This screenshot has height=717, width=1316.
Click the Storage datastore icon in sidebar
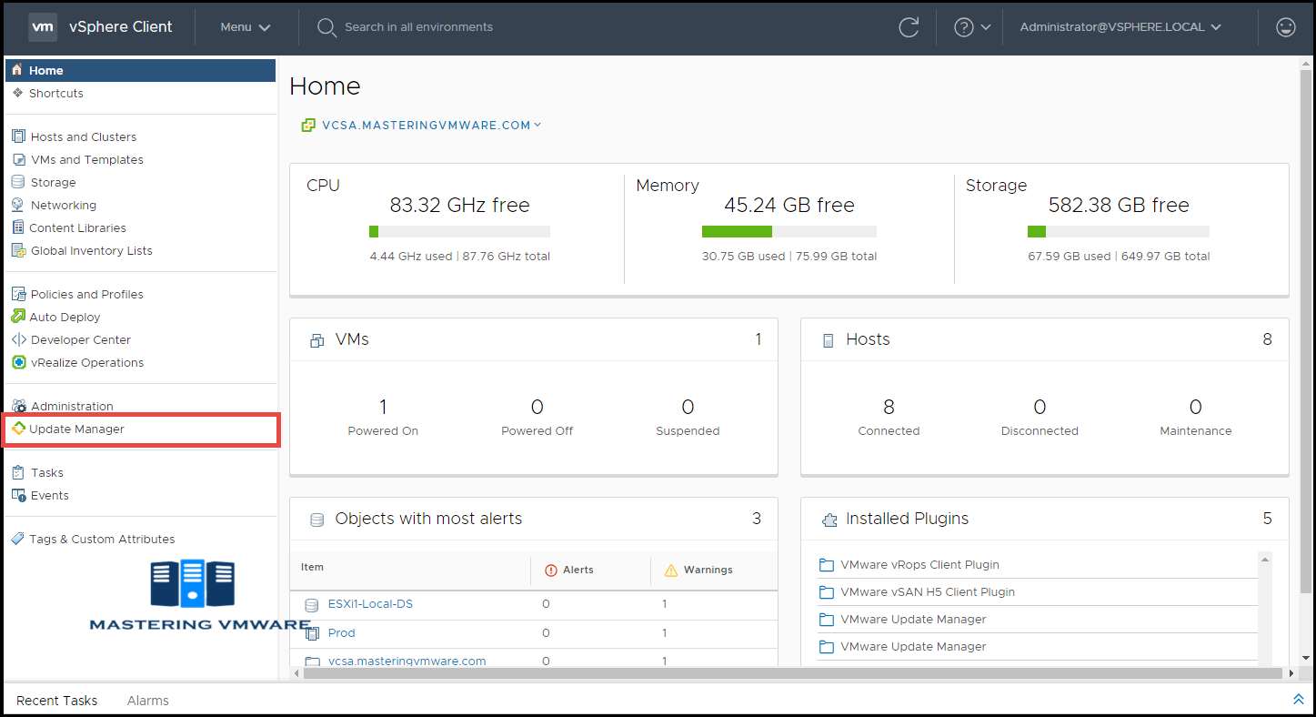(x=18, y=182)
